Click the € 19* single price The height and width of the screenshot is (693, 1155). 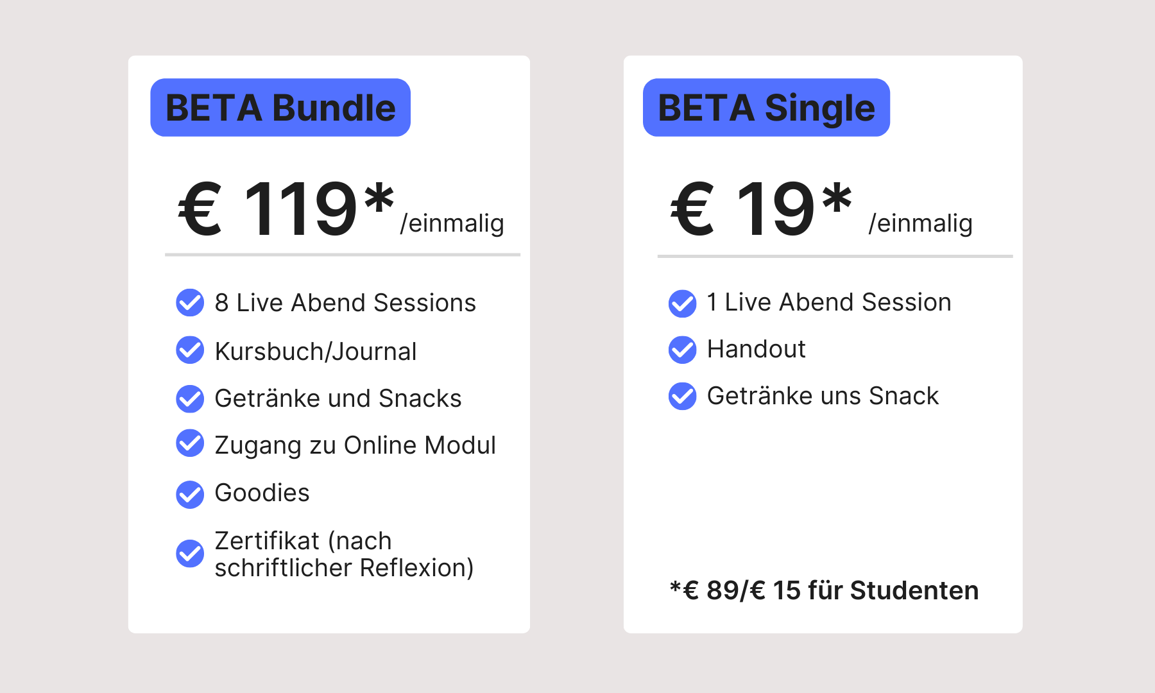761,209
